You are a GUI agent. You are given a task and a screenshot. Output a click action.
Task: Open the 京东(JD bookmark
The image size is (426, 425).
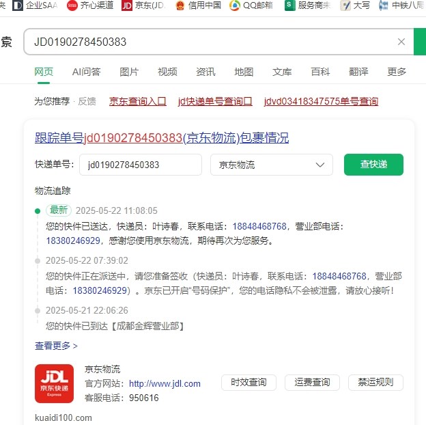[143, 5]
